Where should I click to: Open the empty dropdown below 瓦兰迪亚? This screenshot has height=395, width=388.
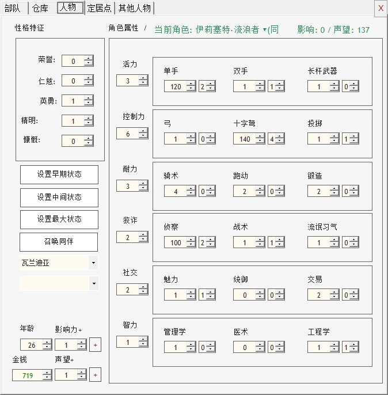(94, 283)
